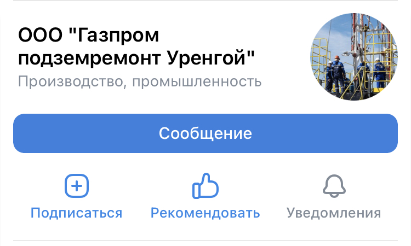Select the ООО "Газпром подземремонт Уренгой" title
Image resolution: width=411 pixels, height=246 pixels.
coord(136,46)
